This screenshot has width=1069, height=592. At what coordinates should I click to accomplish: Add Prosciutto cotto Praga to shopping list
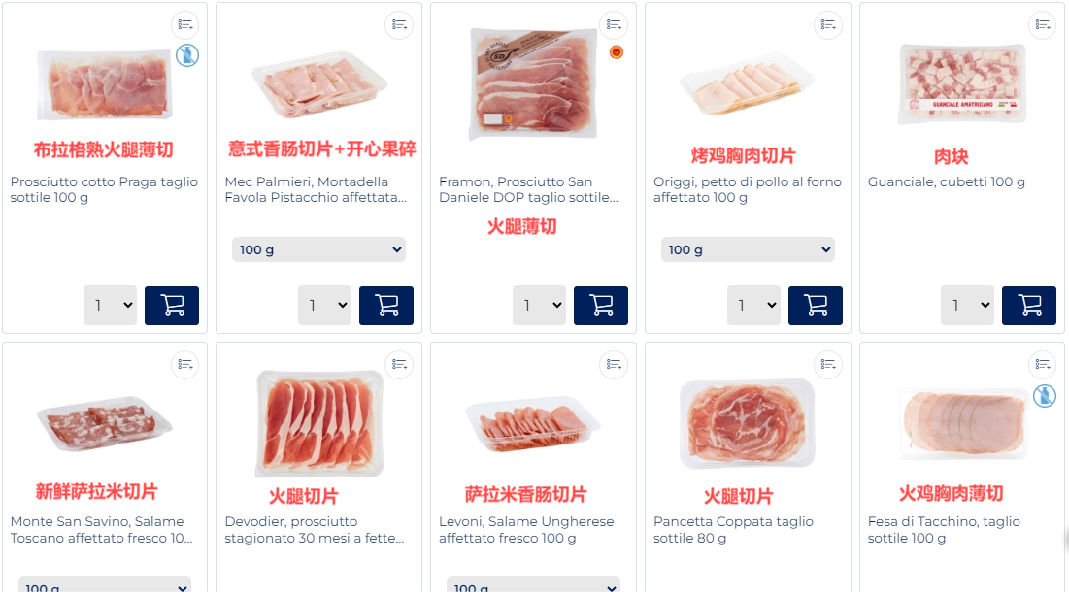184,25
